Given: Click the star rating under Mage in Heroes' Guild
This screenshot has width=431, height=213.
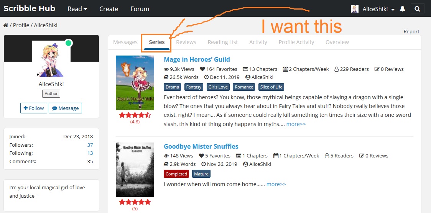Looking at the screenshot, I should [x=135, y=115].
